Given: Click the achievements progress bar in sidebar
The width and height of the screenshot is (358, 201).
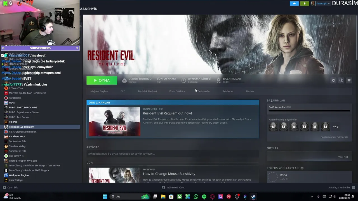Looking at the screenshot, I should click(x=309, y=111).
